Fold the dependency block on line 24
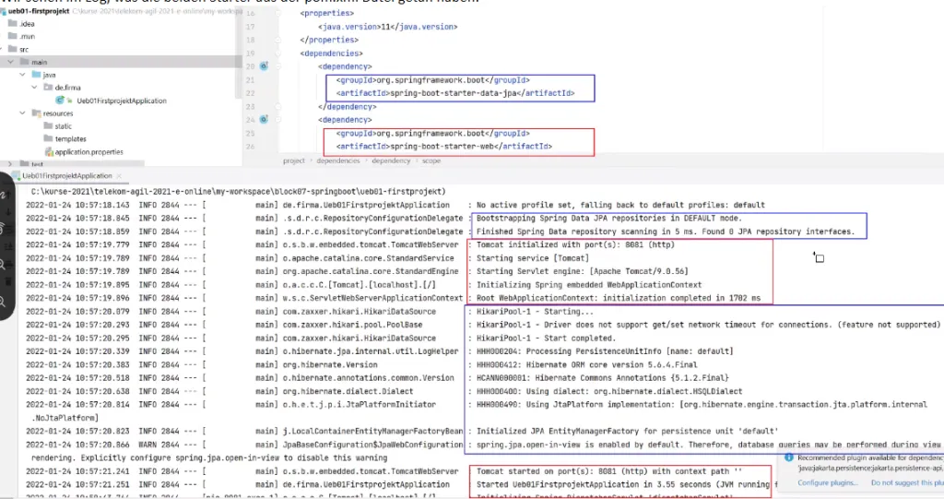 pyautogui.click(x=278, y=119)
